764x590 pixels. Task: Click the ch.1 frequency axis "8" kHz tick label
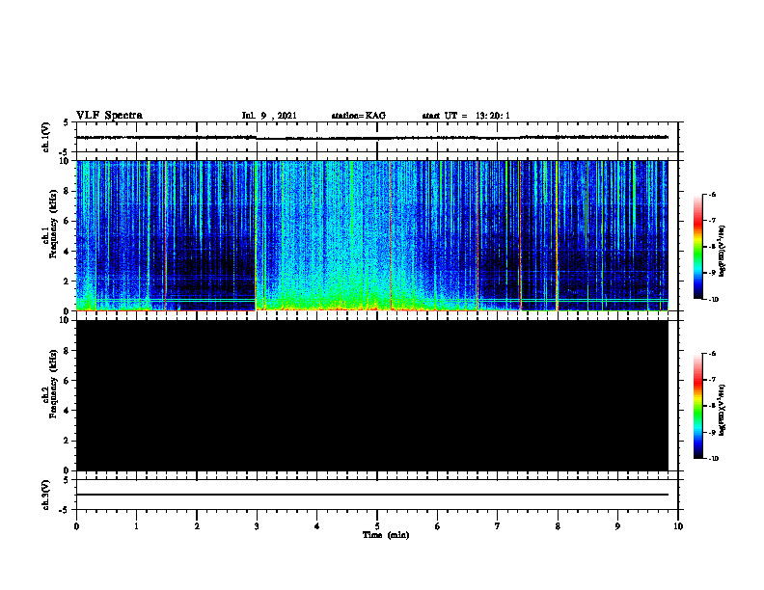pyautogui.click(x=68, y=191)
